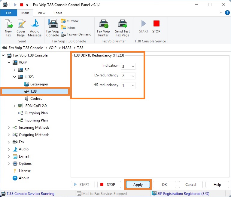Collapse the ribbon with the caret arrow
This screenshot has width=231, height=197.
tap(221, 13)
